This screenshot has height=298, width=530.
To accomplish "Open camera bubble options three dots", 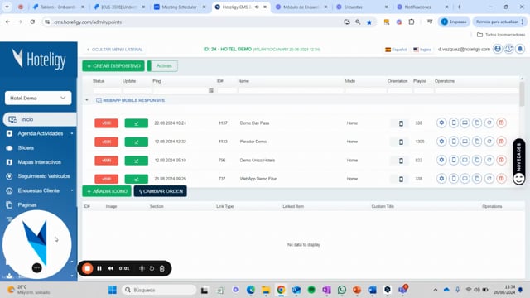I will pyautogui.click(x=36, y=268).
